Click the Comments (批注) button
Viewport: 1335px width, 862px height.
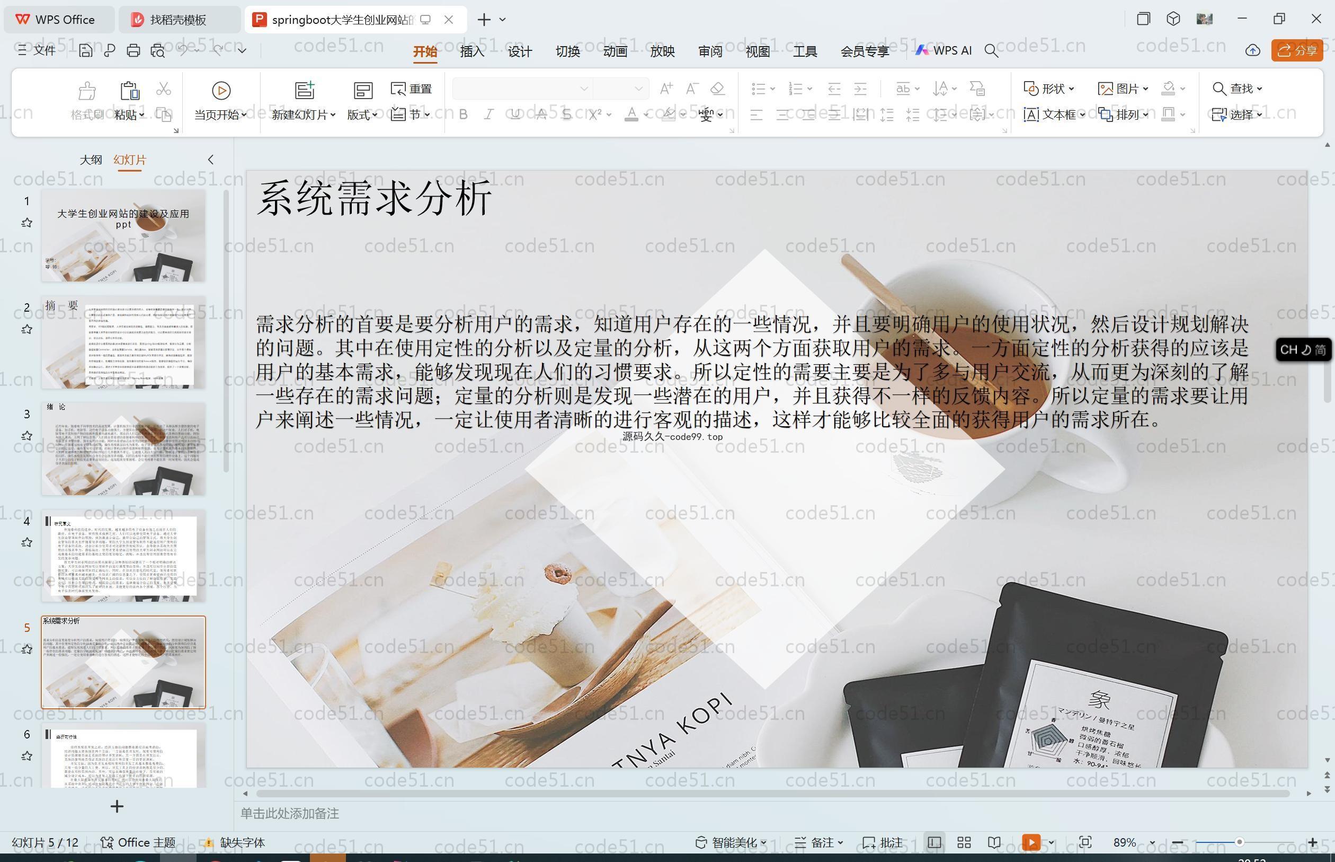883,842
